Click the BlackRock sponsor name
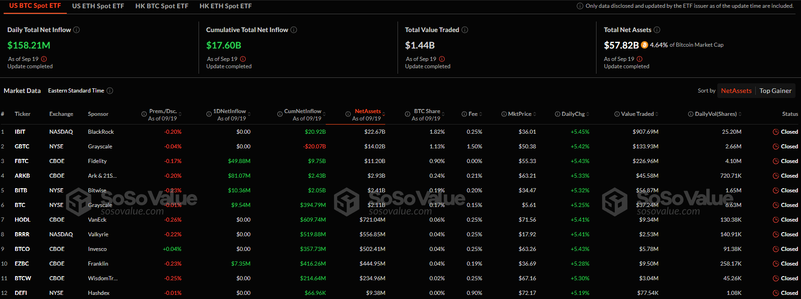The width and height of the screenshot is (801, 299). pos(101,132)
